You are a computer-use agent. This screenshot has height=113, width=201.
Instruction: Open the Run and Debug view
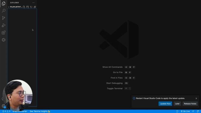click(3, 25)
